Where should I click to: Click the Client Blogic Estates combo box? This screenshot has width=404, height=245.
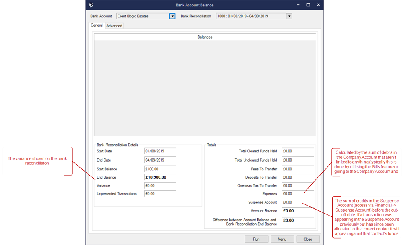143,16
